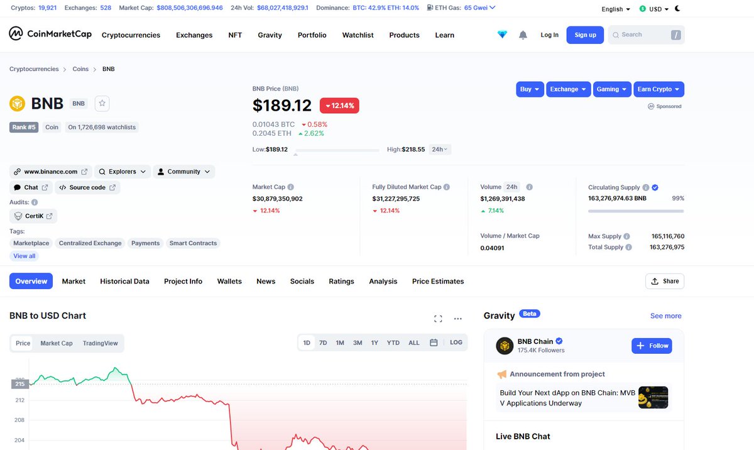Switch to Project Info tab
754x450 pixels.
point(183,282)
